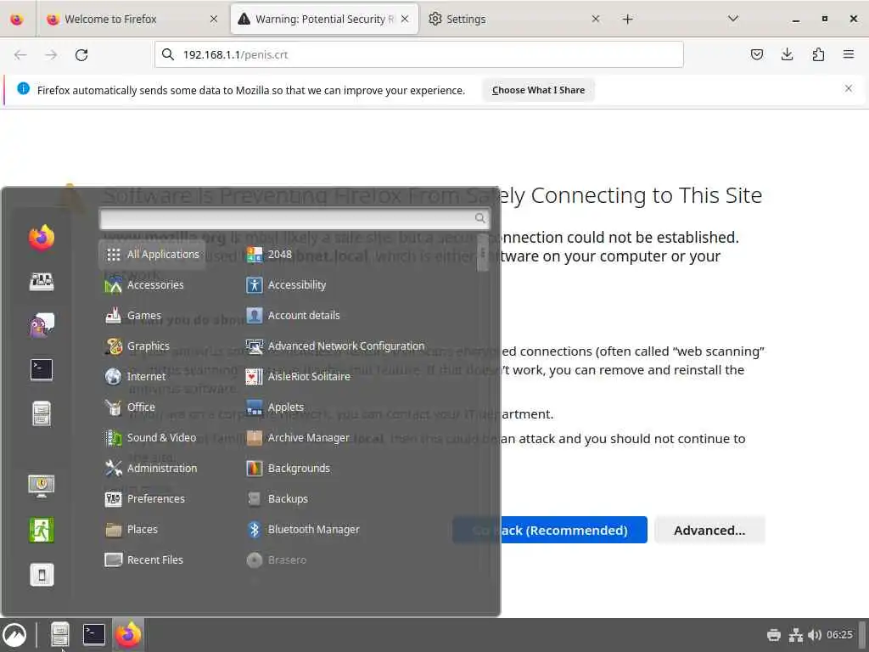Image resolution: width=869 pixels, height=652 pixels.
Task: Click the URL address bar
Action: tap(419, 54)
